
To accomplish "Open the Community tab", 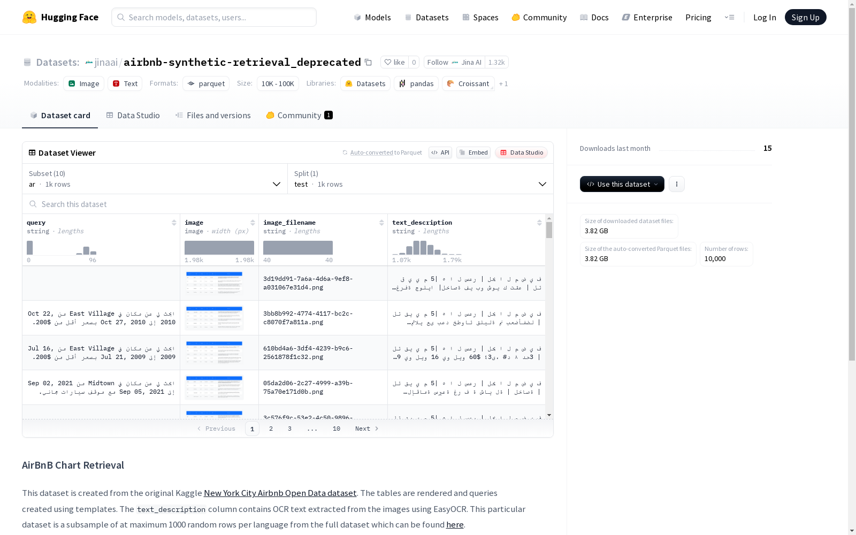I will tap(300, 116).
